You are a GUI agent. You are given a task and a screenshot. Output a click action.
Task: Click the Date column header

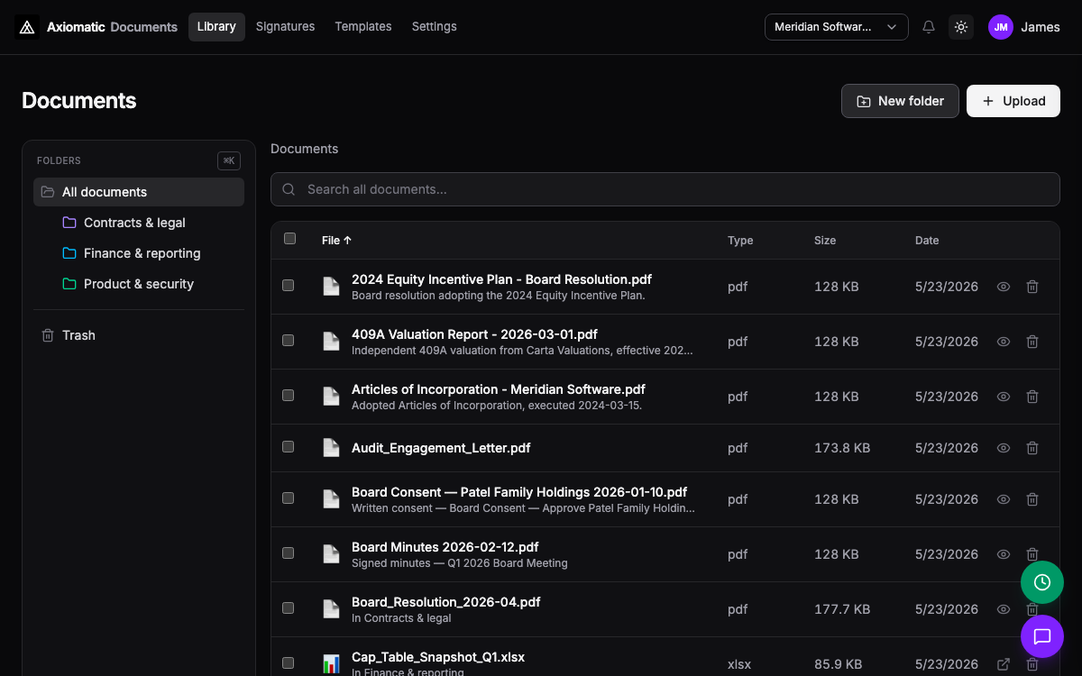pos(927,241)
